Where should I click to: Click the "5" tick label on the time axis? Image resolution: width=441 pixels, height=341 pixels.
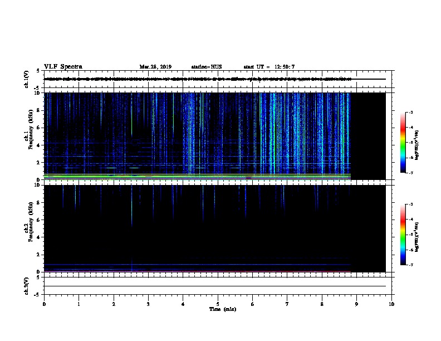218,304
